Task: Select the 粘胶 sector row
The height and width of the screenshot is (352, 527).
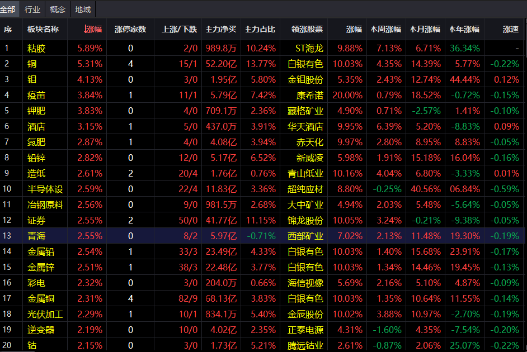Action: (x=263, y=48)
